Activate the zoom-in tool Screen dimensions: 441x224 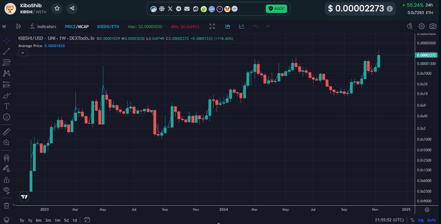(x=6, y=143)
